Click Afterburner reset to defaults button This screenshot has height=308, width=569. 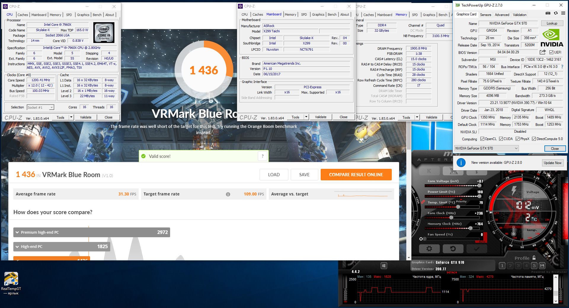453,248
